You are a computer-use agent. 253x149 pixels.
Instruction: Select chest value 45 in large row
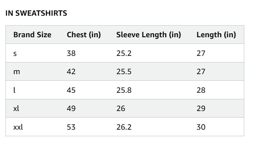pyautogui.click(x=71, y=90)
